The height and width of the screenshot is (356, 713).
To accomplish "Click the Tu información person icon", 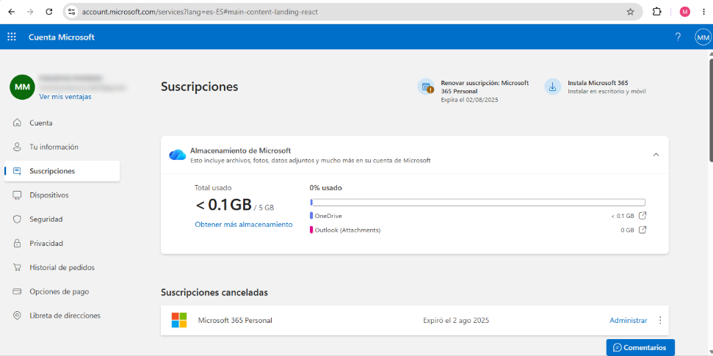I will pos(17,147).
